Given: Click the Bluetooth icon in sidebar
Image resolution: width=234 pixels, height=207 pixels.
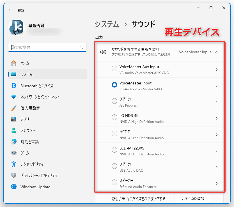Looking at the screenshot, I should click(x=14, y=86).
